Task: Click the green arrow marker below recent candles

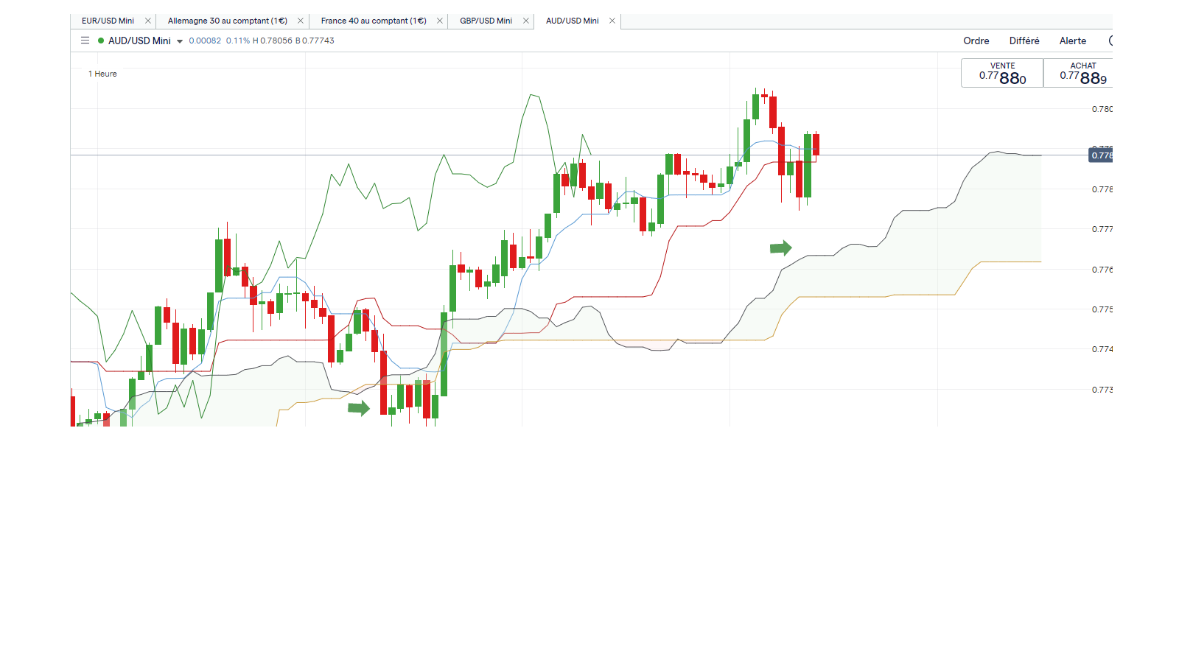Action: coord(781,248)
